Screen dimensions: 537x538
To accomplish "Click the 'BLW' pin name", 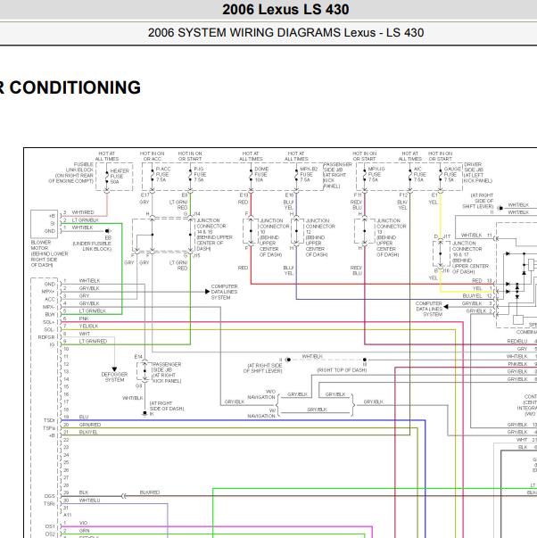I will tap(50, 314).
